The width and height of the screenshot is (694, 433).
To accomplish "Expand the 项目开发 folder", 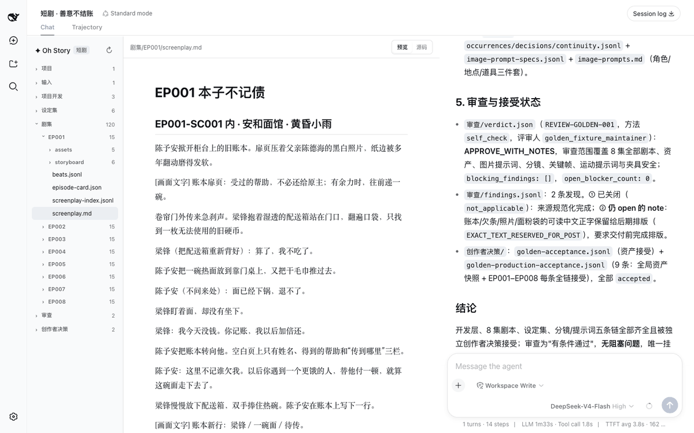I will tap(75, 96).
